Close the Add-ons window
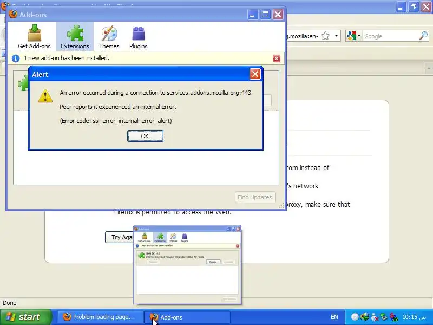The width and height of the screenshot is (433, 325). click(x=278, y=15)
